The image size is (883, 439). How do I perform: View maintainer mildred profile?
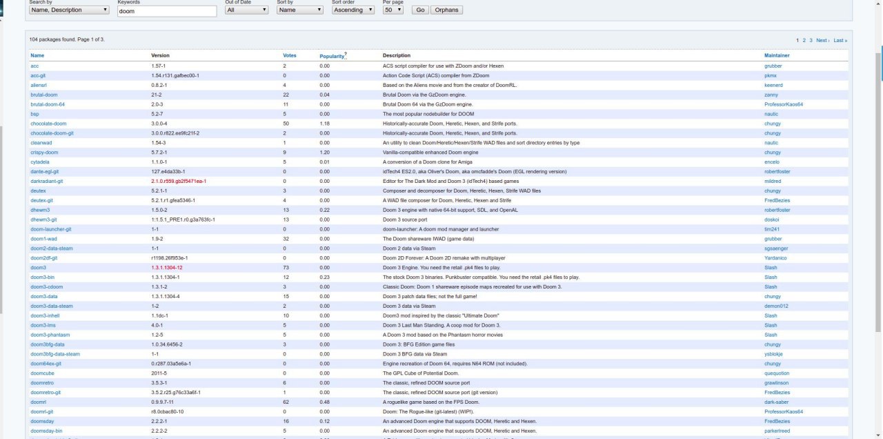773,181
